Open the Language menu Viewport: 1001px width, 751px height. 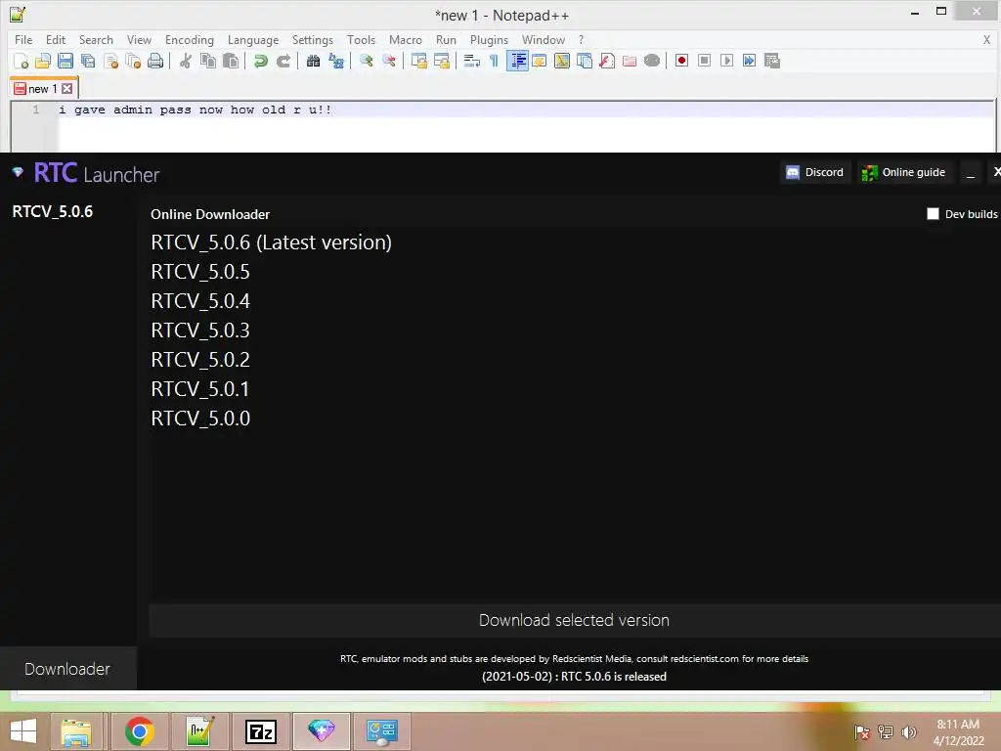tap(253, 39)
